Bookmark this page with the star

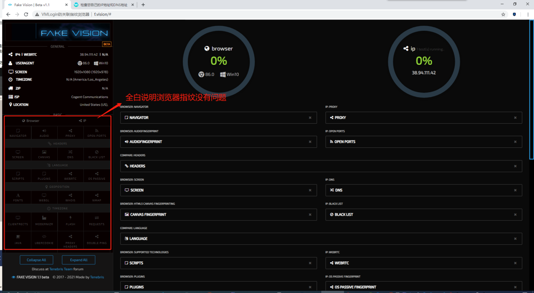[503, 14]
